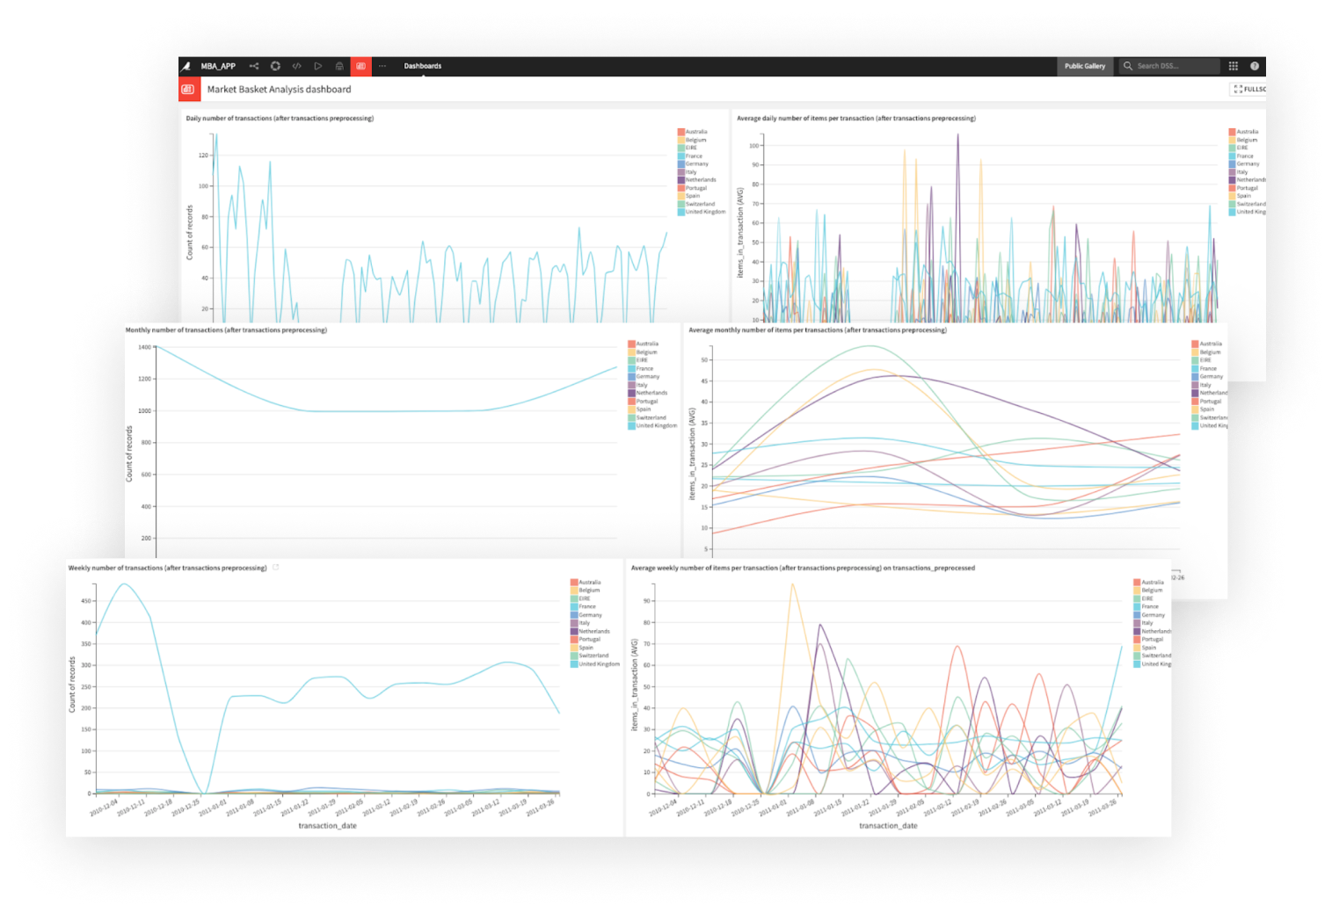Screen dimensions: 1332x913
Task: Click the Average weekly number of items chart title
Action: pos(803,568)
